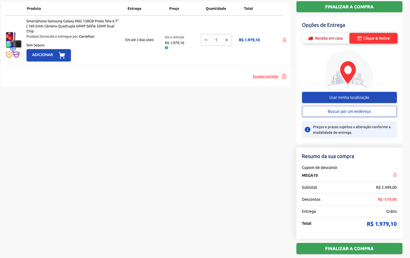Click the Esvaziar carrinho link
This screenshot has width=410, height=258.
coord(265,77)
